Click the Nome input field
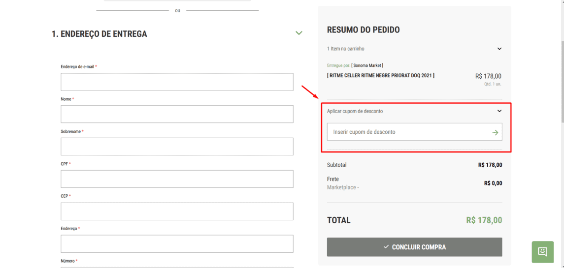The height and width of the screenshot is (268, 564). pyautogui.click(x=177, y=114)
